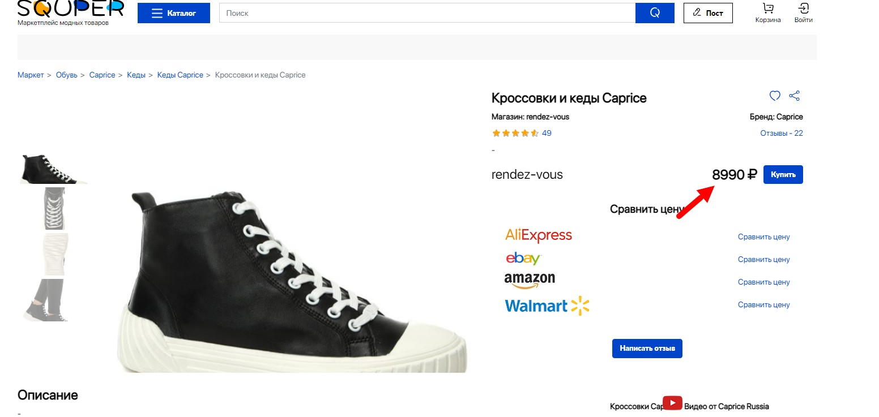
Task: Click Написать отзыв button
Action: pyautogui.click(x=647, y=349)
